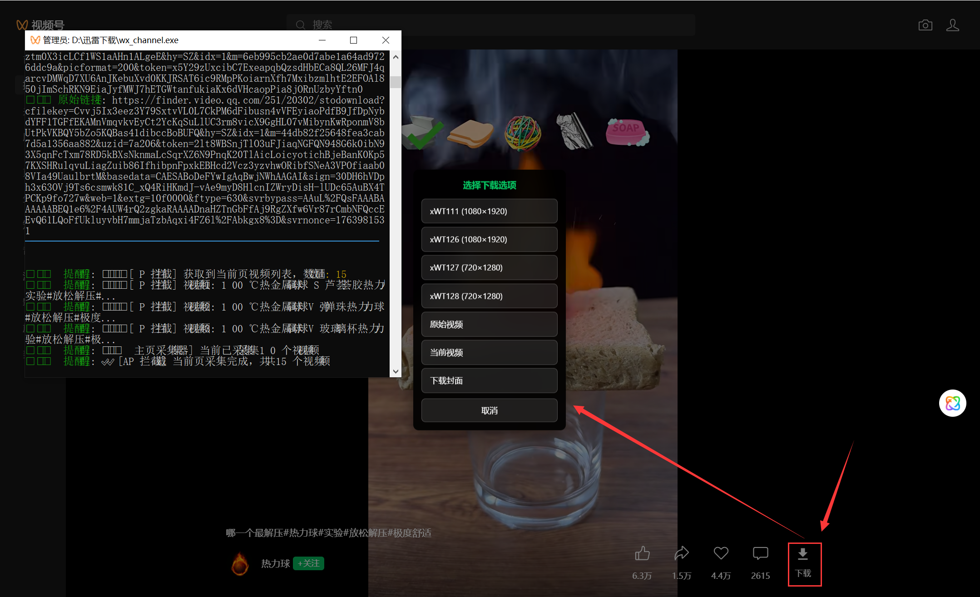Screen dimensions: 980x597
Task: Click the 热力球 flame avatar
Action: click(x=240, y=564)
